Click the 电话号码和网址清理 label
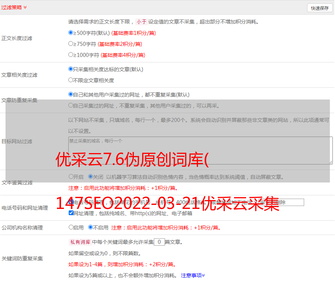 [x=25, y=208]
